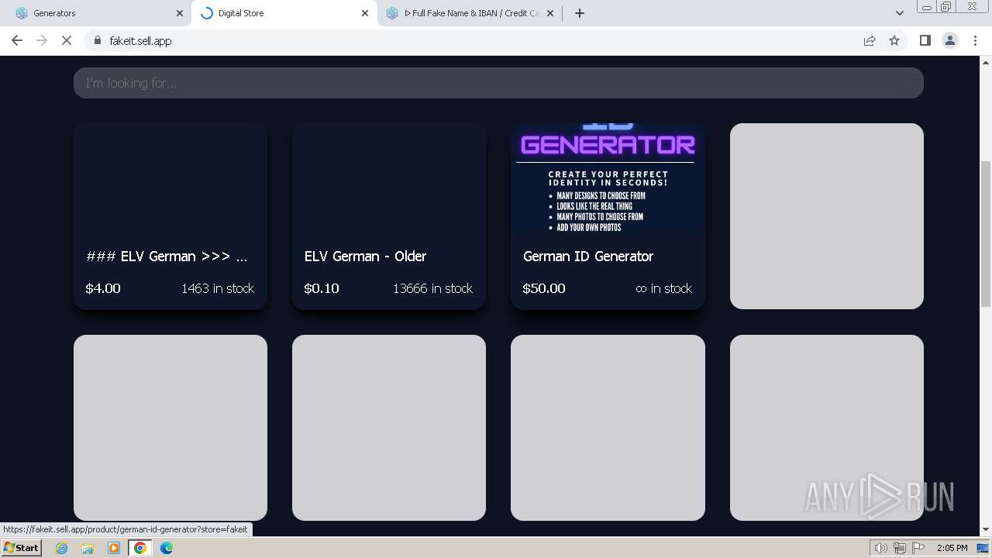992x558 pixels.
Task: Click the scrollbar up arrow
Action: (986, 61)
